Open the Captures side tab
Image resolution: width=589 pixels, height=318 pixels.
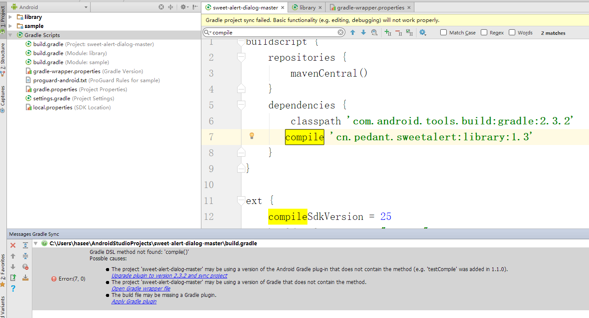(x=3, y=99)
